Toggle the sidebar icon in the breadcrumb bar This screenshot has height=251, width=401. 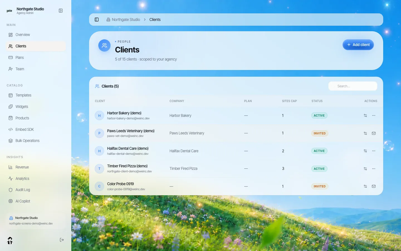point(97,20)
